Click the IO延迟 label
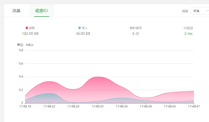This screenshot has width=209, height=122. pos(188,28)
